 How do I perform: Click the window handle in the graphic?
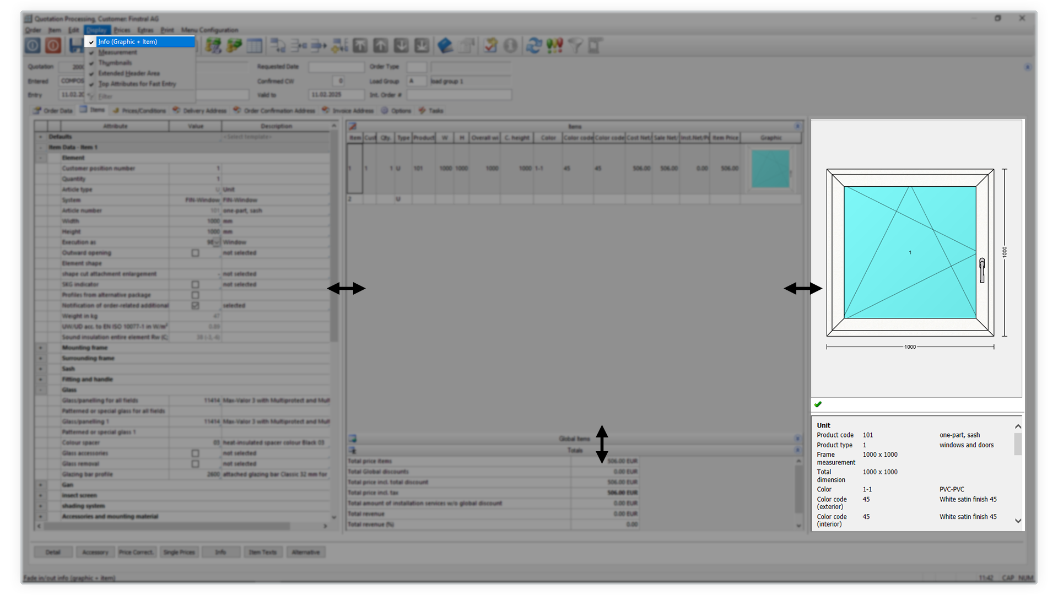pyautogui.click(x=982, y=270)
